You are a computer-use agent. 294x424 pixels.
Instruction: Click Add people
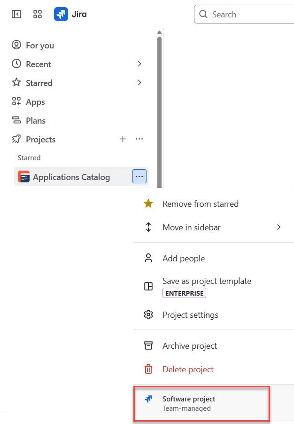184,258
